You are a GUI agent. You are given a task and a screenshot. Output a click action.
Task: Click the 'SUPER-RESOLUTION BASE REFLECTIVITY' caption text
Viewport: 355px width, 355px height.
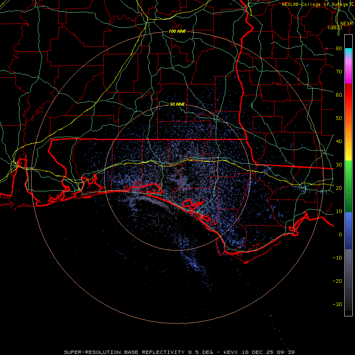click(x=123, y=352)
